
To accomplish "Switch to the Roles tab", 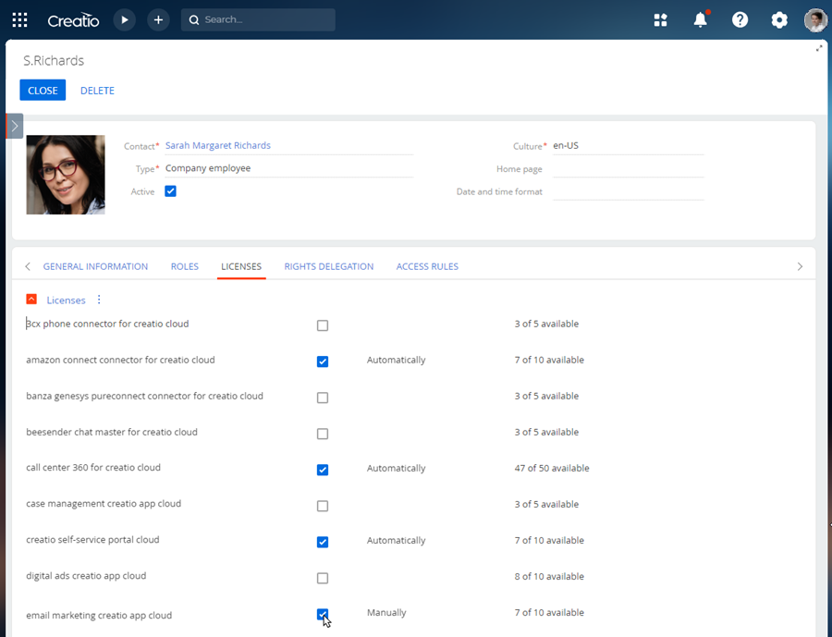I will 184,266.
